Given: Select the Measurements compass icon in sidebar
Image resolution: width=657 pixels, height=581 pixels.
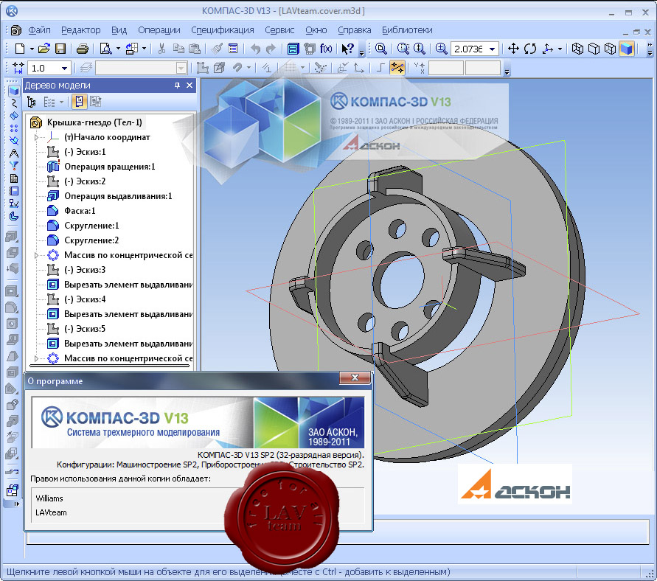Looking at the screenshot, I should pyautogui.click(x=14, y=153).
